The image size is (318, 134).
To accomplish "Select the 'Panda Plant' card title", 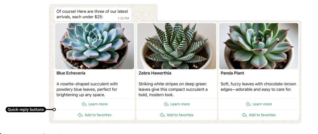I will pyautogui.click(x=232, y=73).
